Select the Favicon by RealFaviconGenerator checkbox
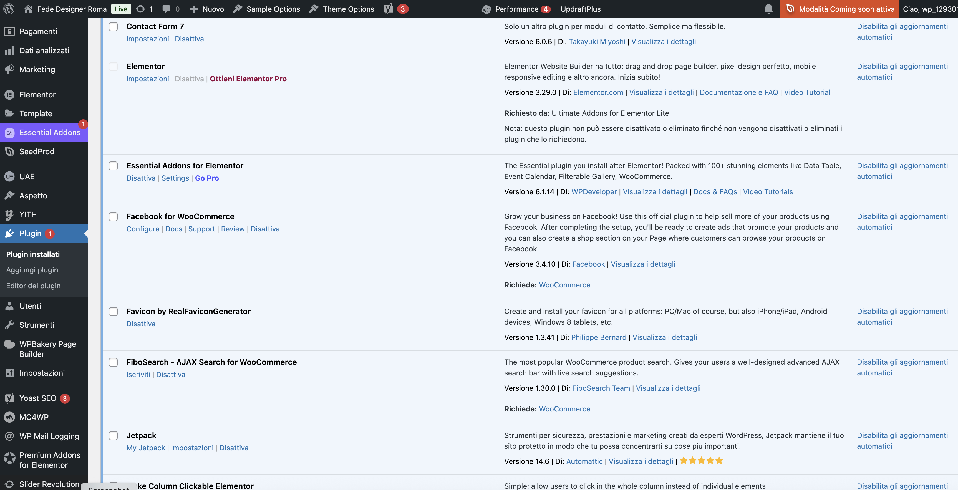Image resolution: width=958 pixels, height=490 pixels. tap(113, 312)
